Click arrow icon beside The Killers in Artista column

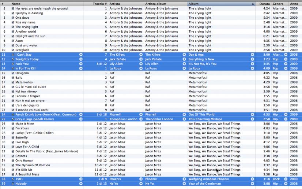coord(141,55)
